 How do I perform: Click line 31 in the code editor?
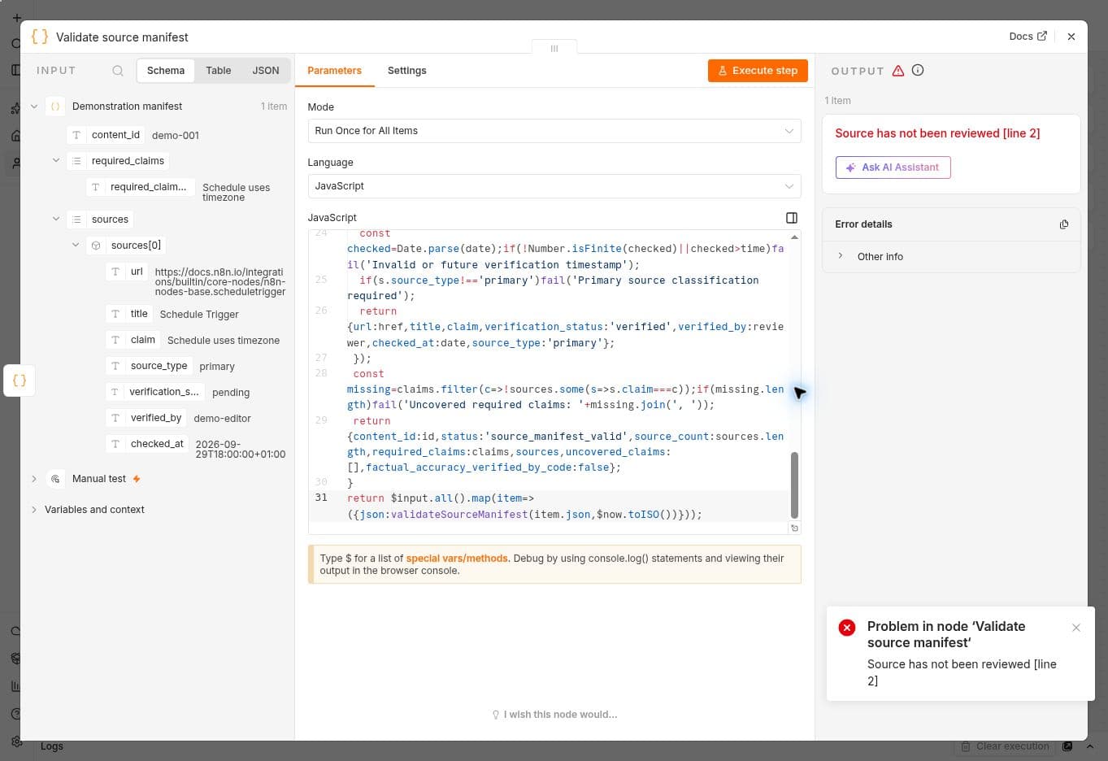tap(549, 506)
